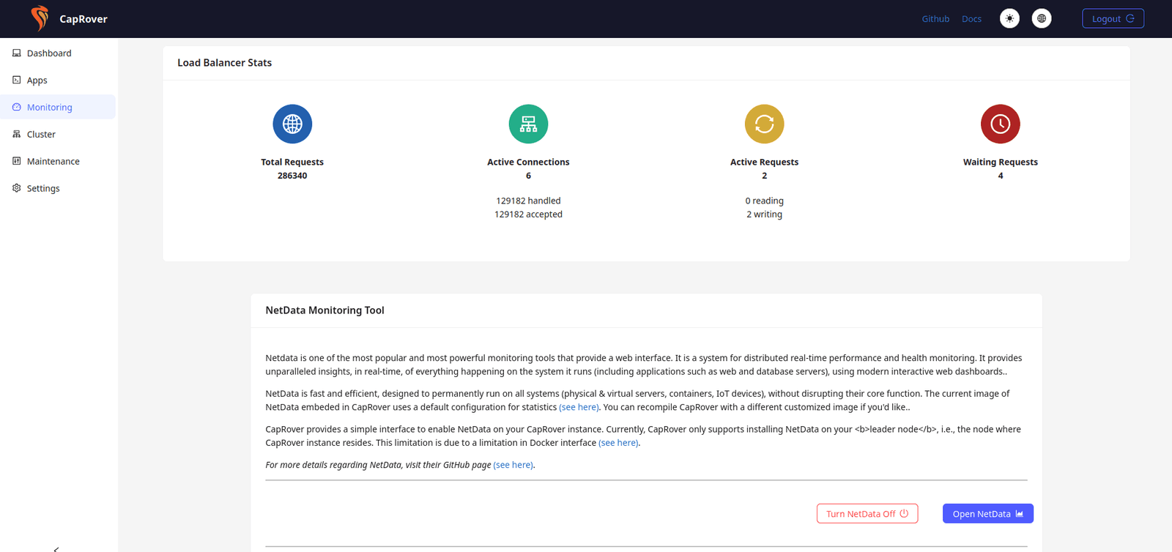Toggle the light/dark theme sun icon

(x=1009, y=18)
